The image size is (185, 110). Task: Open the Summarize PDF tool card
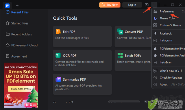tap(82, 84)
